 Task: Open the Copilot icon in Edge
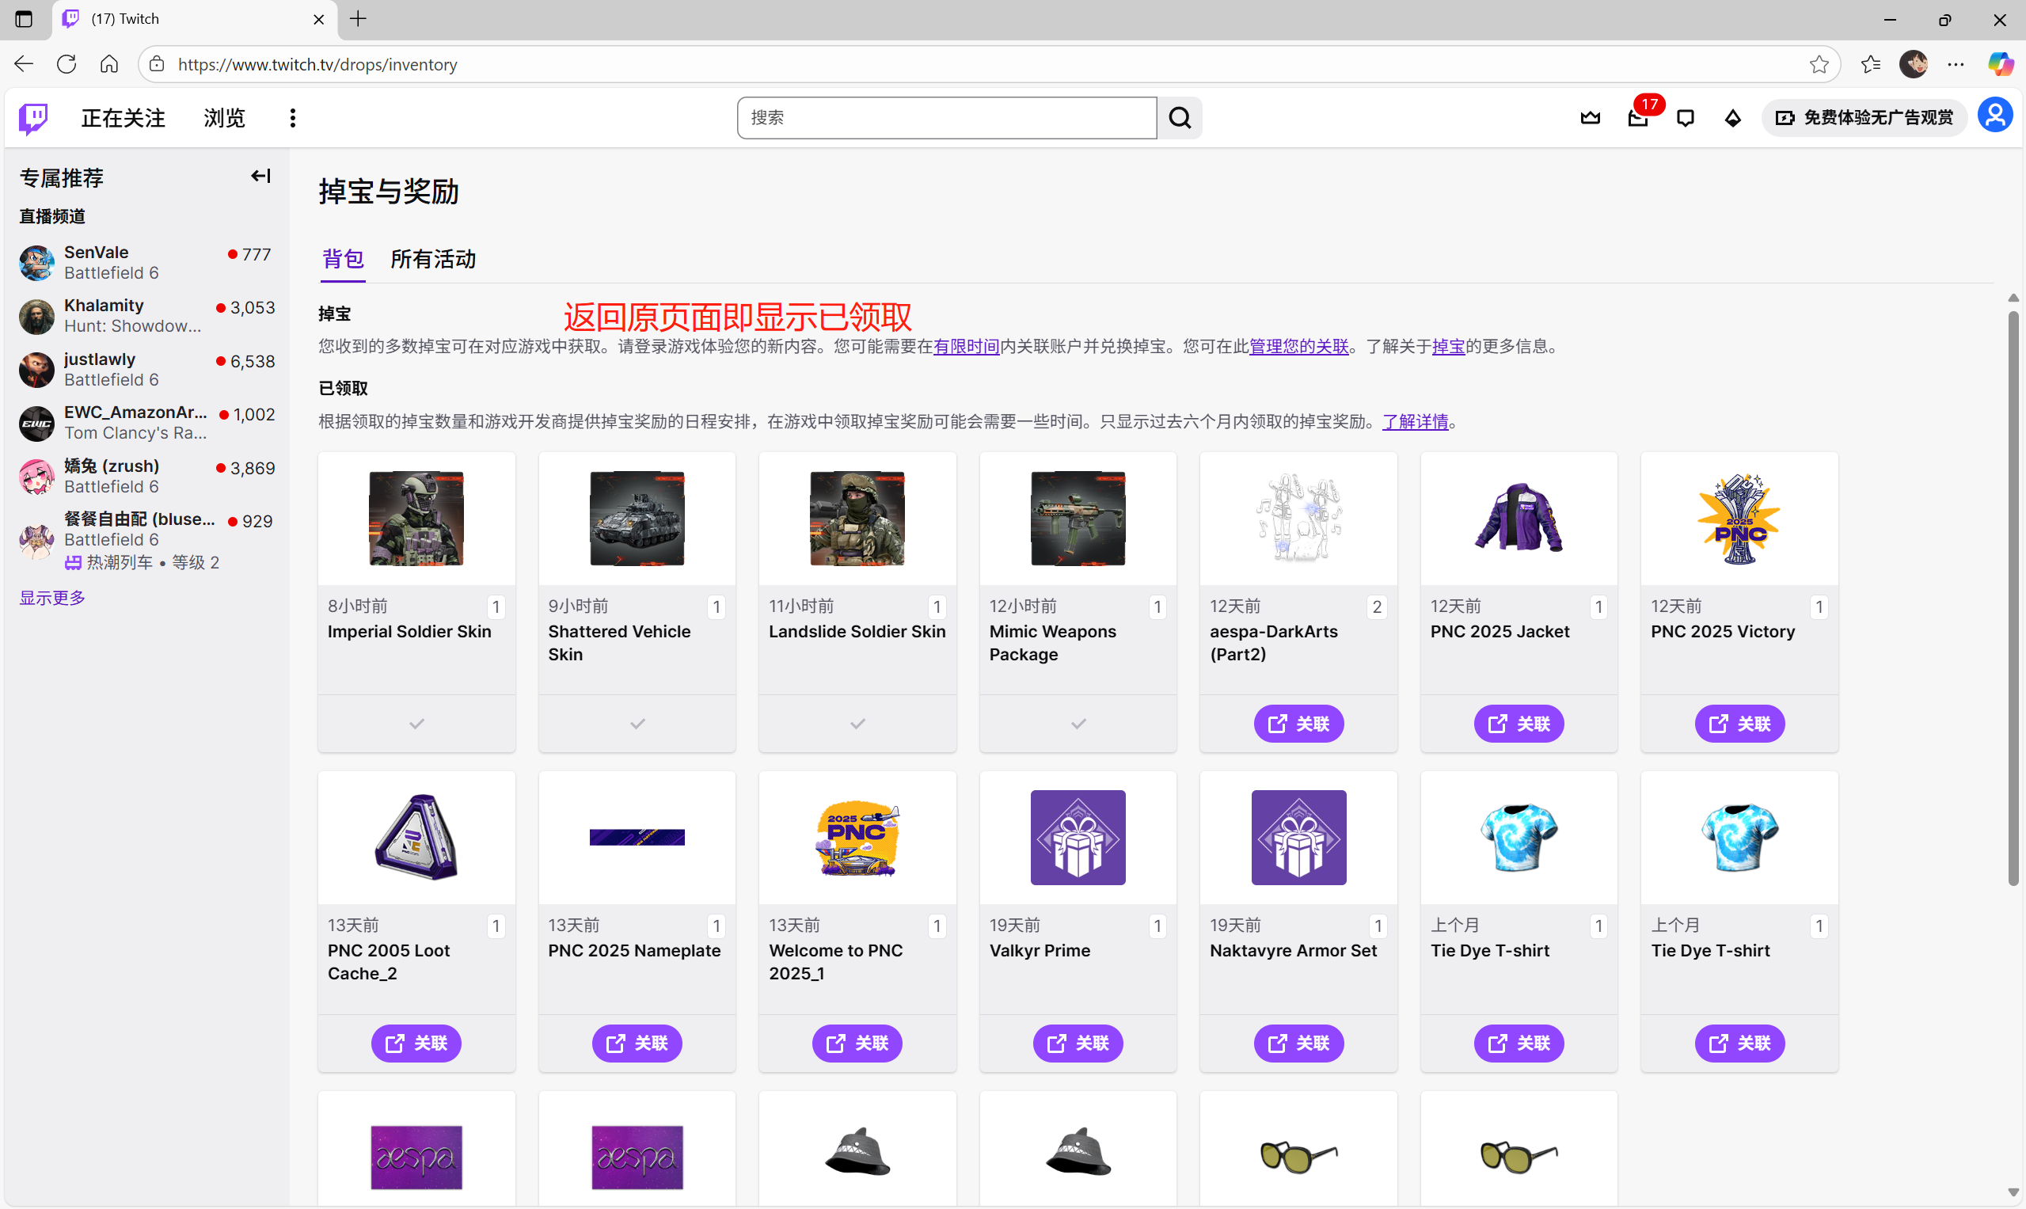click(2000, 64)
